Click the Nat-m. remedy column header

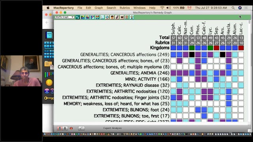(185, 27)
